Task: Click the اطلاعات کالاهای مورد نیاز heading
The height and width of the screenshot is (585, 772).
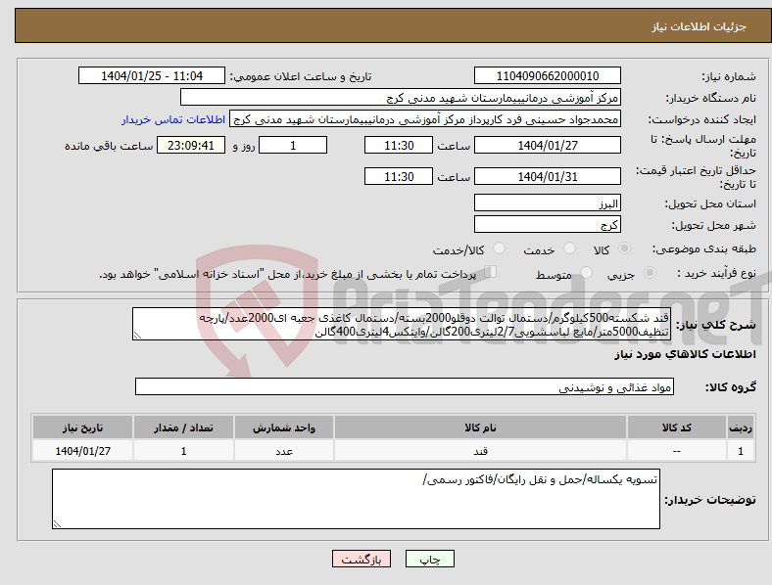Action: [x=685, y=354]
